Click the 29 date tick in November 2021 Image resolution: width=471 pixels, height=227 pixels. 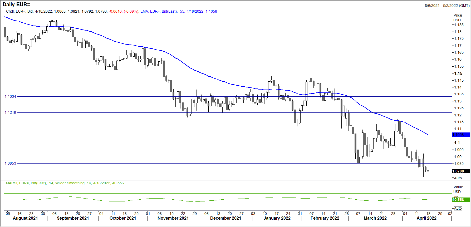pyautogui.click(x=195, y=214)
